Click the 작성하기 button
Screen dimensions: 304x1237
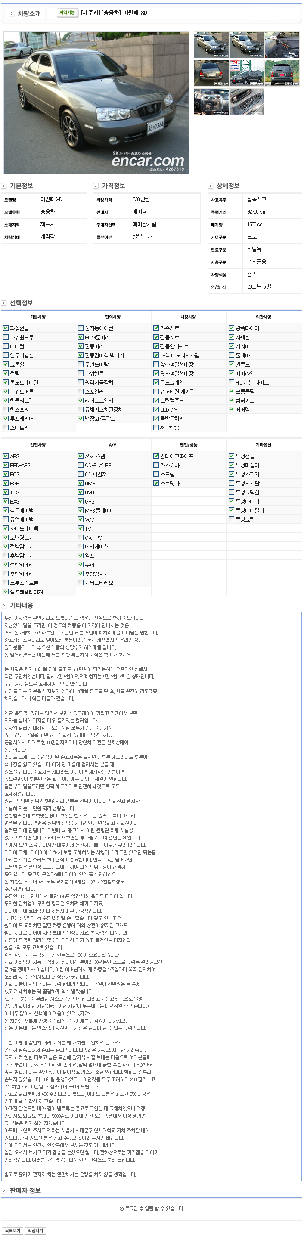click(x=36, y=1231)
